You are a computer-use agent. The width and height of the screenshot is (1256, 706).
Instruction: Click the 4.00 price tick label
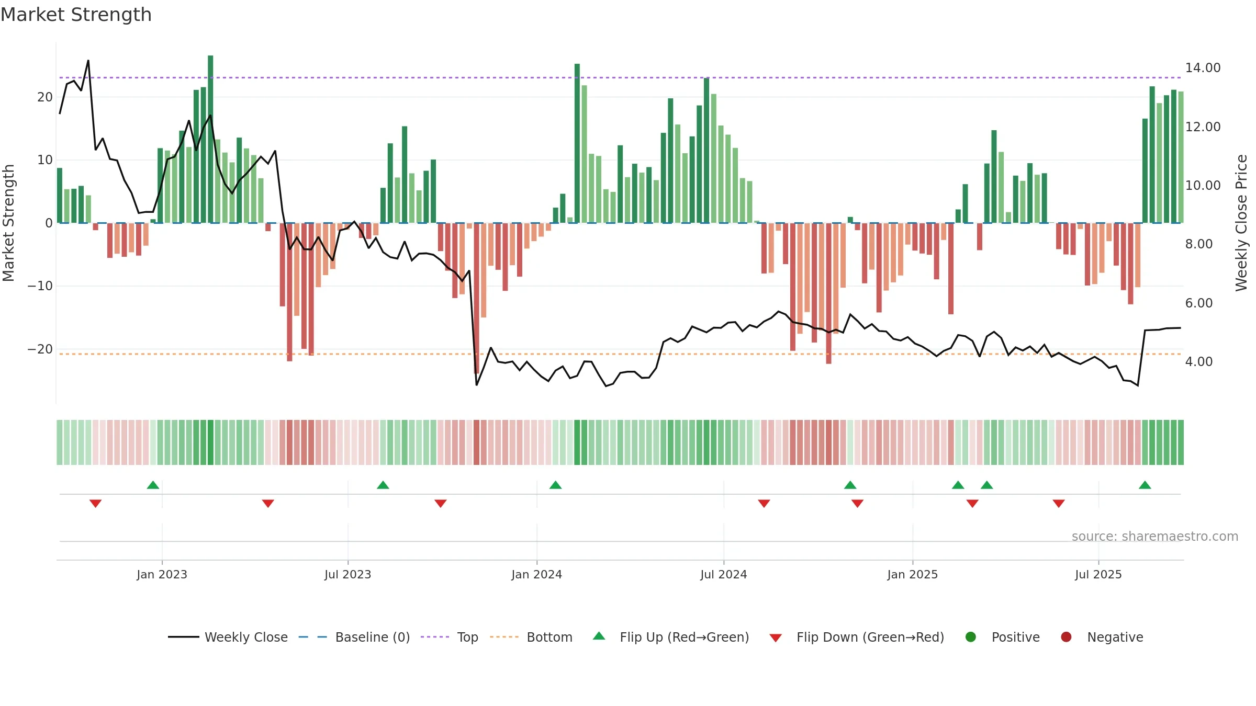point(1199,362)
